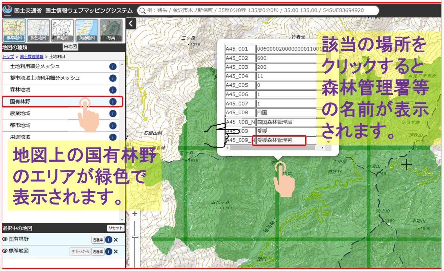Click the map zoom slider handle

click(135, 237)
